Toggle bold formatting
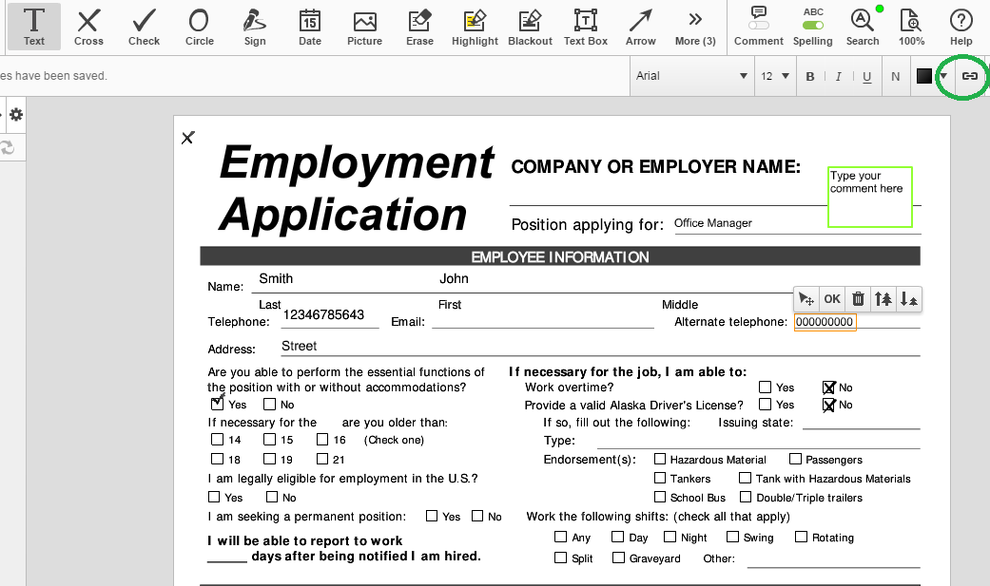 pyautogui.click(x=810, y=76)
